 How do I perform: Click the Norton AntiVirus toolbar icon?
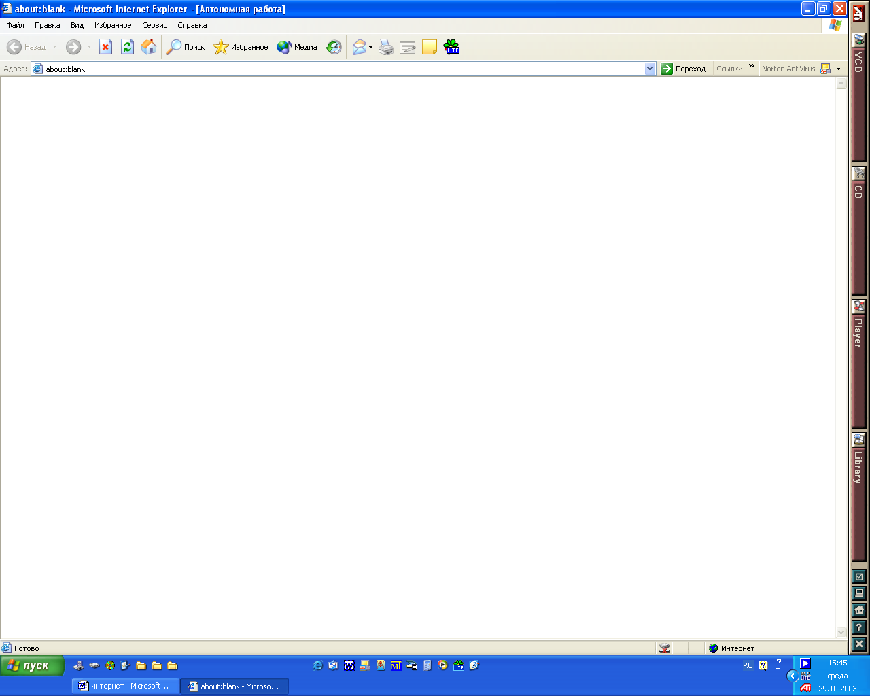coord(826,69)
